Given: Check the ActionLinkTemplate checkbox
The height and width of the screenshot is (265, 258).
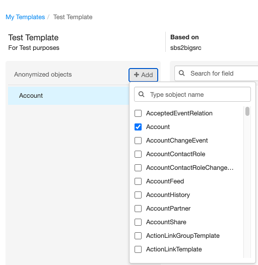Looking at the screenshot, I should 138,249.
